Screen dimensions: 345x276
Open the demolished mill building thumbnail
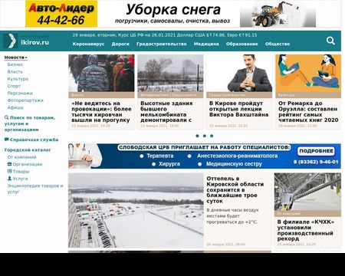170,73
